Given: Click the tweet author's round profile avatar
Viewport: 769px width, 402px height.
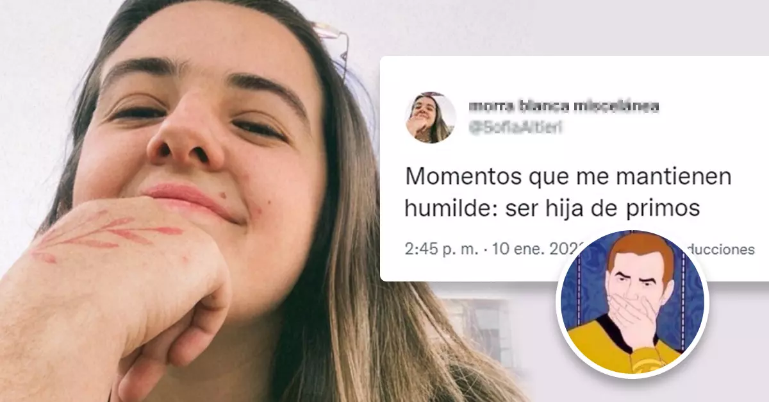Looking at the screenshot, I should point(430,117).
